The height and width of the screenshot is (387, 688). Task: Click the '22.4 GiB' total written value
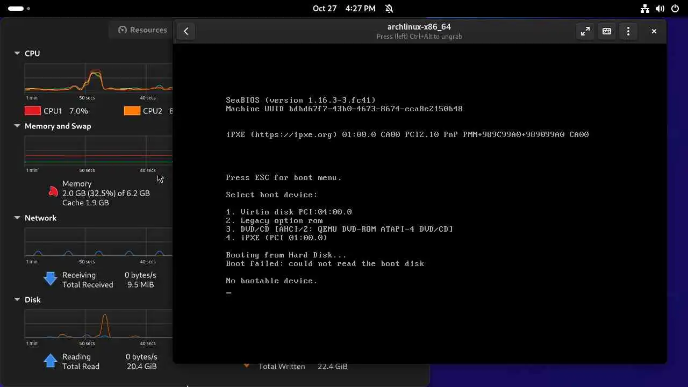coord(332,366)
